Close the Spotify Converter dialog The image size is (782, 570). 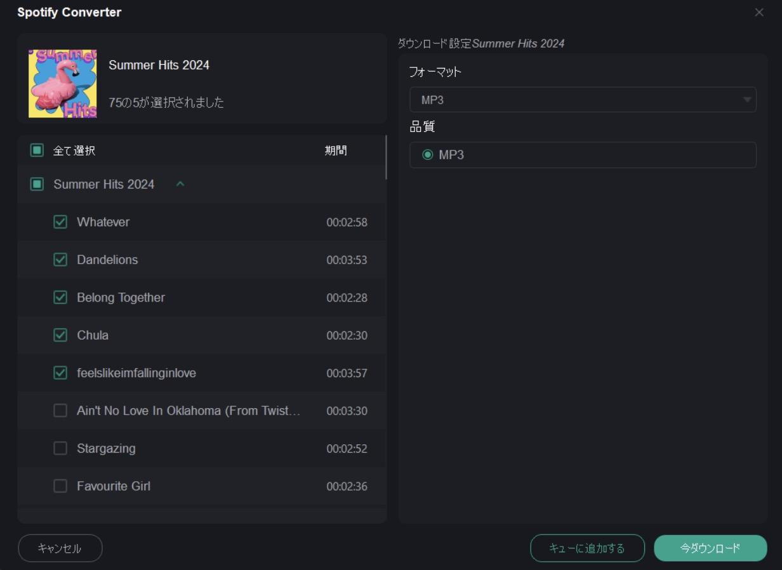coord(759,13)
